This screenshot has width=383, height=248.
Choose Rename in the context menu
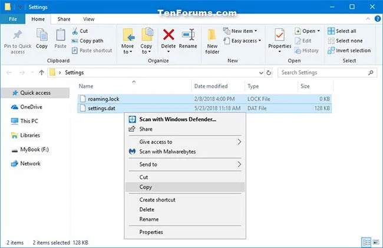pyautogui.click(x=184, y=219)
